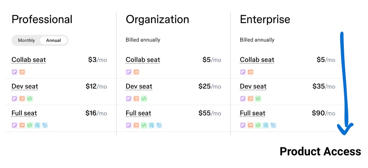
Task: Select the Annual billing option
Action: [x=53, y=40]
